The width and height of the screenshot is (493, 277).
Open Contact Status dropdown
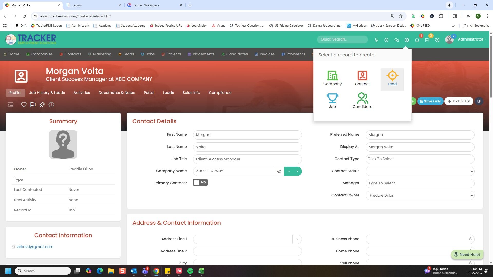(420, 171)
